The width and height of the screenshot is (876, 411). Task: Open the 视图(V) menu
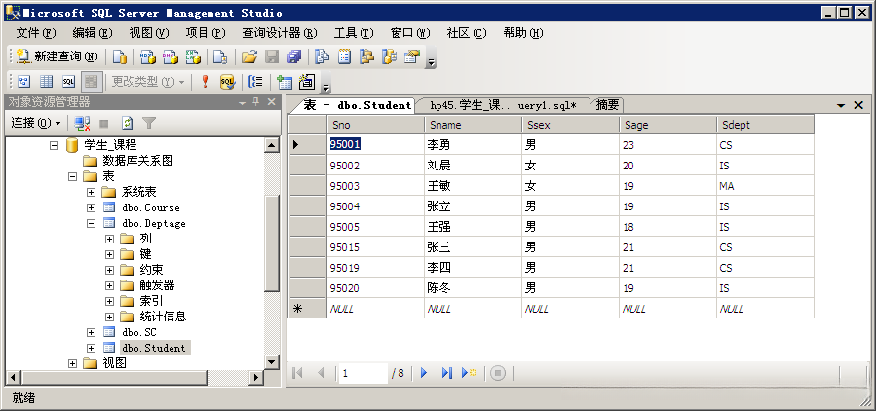tap(149, 33)
